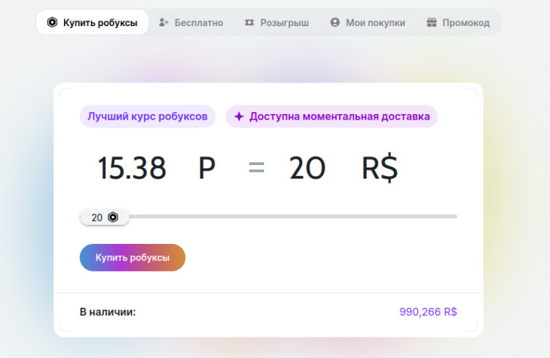550x358 pixels.
Task: Click the R$ currency label
Action: click(380, 168)
